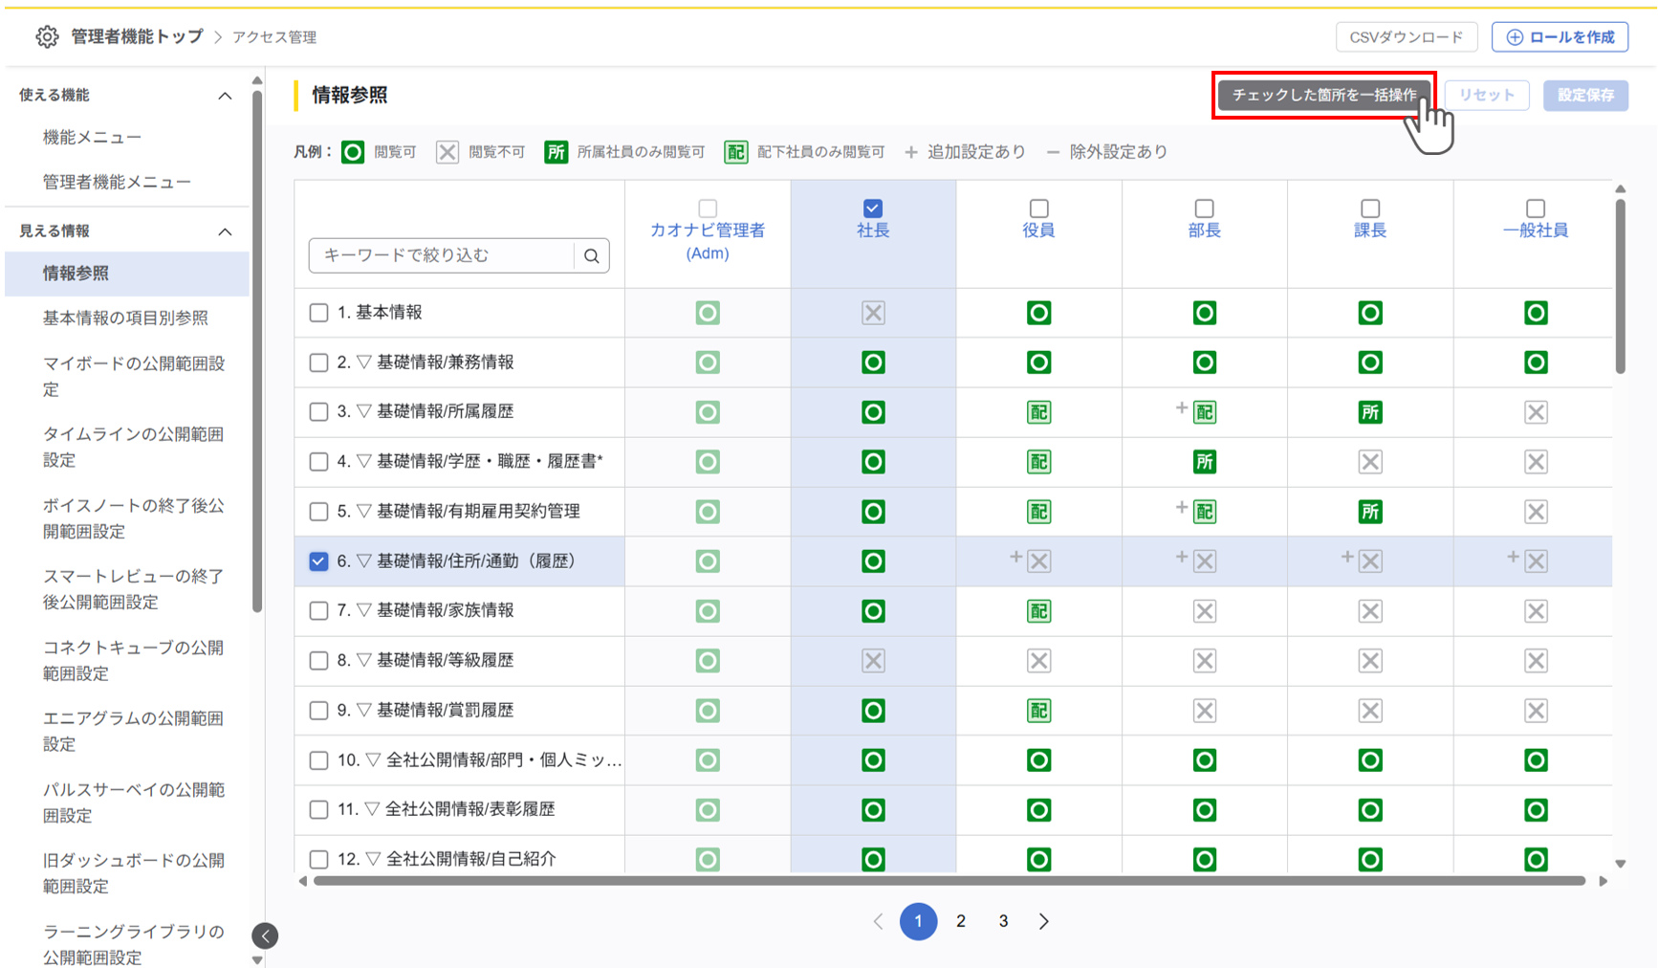Click 社長 X icon in row 8. 等級履歴
This screenshot has width=1658, height=968.
click(873, 661)
